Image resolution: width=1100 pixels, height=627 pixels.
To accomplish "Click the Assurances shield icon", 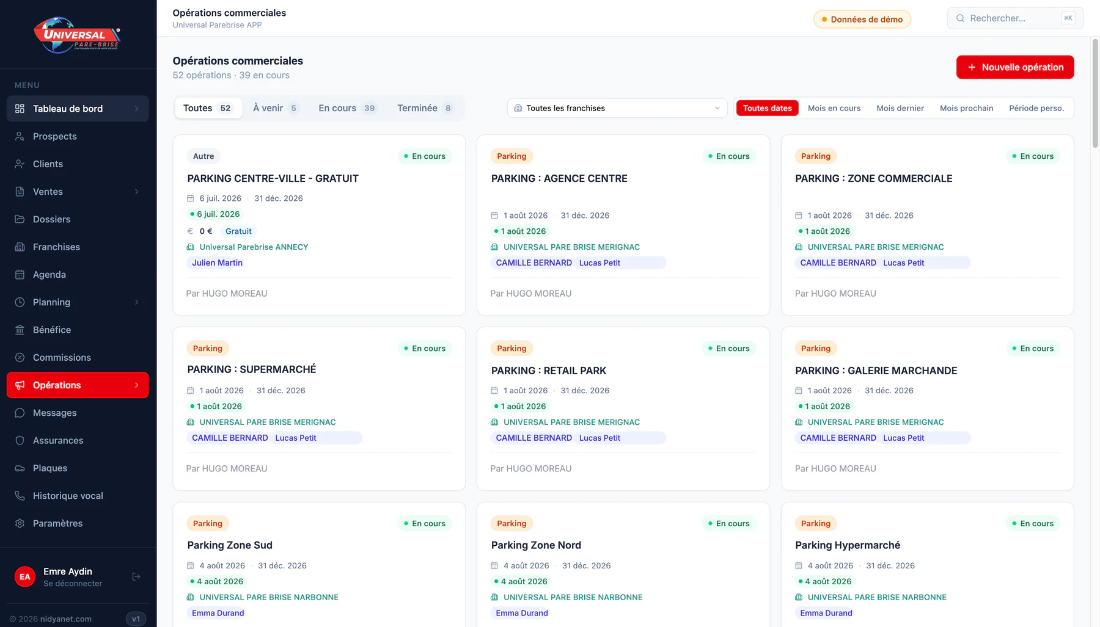I will click(20, 440).
